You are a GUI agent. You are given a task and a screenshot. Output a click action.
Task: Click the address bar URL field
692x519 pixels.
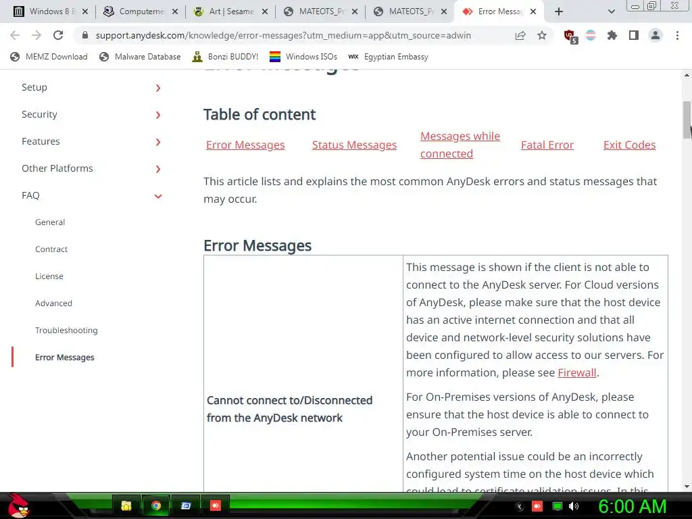[x=283, y=35]
